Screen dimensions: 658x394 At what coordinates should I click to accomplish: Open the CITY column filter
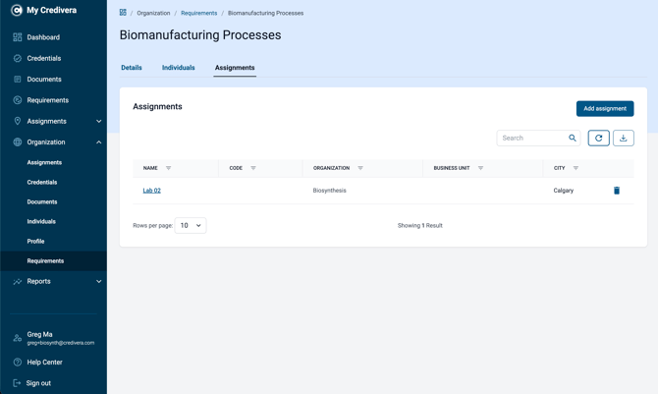click(576, 168)
